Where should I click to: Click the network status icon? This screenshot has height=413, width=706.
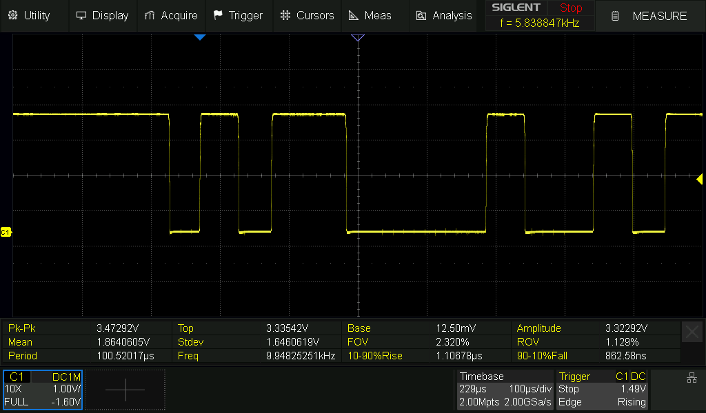pyautogui.click(x=692, y=377)
